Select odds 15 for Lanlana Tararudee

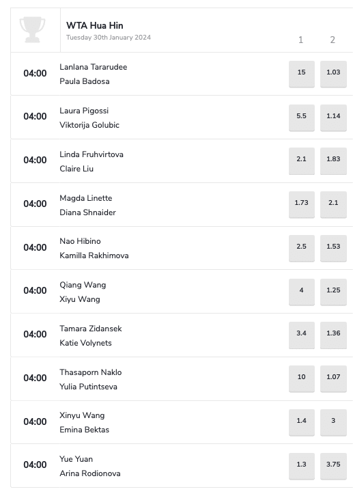(x=302, y=74)
